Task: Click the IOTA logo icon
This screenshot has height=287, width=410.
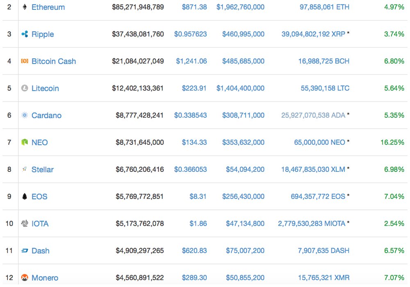Action: (x=25, y=223)
